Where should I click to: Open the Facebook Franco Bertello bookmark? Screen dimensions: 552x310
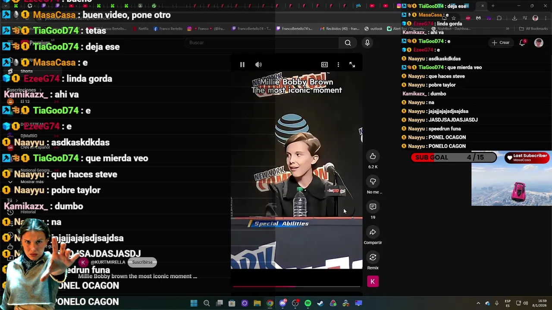click(x=168, y=29)
